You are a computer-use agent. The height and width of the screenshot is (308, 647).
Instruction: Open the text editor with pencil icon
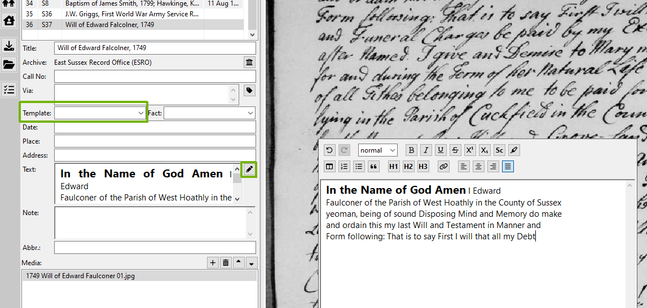[249, 169]
